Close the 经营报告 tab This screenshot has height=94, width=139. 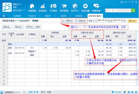(86, 16)
